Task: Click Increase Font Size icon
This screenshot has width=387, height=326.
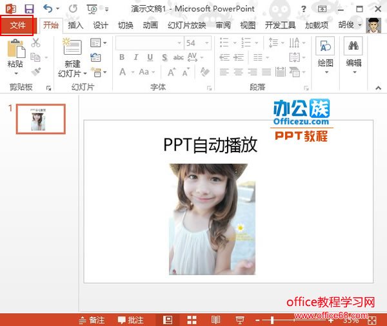Action: tap(172, 72)
